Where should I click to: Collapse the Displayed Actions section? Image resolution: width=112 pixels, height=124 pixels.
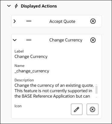[9, 6]
